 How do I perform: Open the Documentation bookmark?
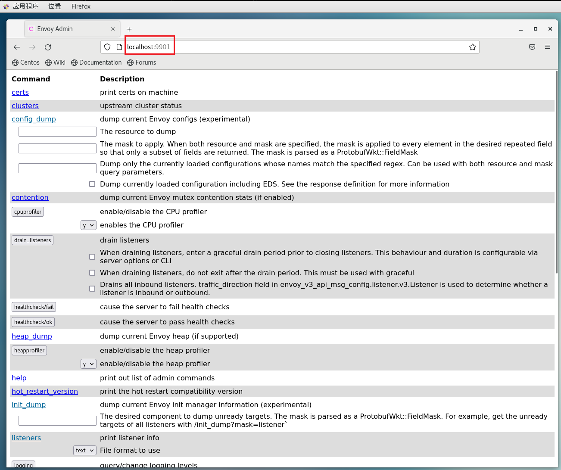click(x=97, y=62)
